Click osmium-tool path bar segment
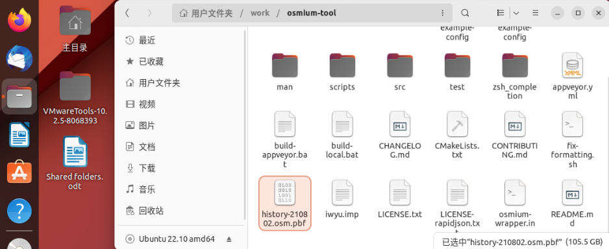Screen dimensions: 609x249 coord(312,13)
